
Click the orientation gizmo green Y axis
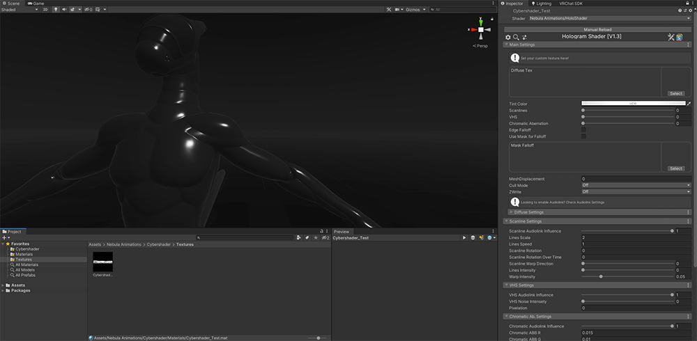point(481,22)
